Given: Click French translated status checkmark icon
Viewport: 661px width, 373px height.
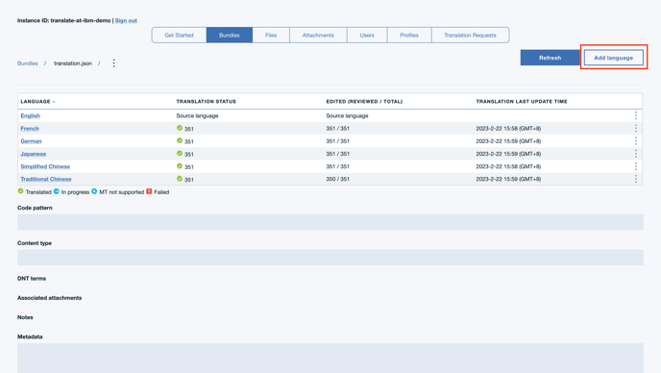Looking at the screenshot, I should pos(180,128).
